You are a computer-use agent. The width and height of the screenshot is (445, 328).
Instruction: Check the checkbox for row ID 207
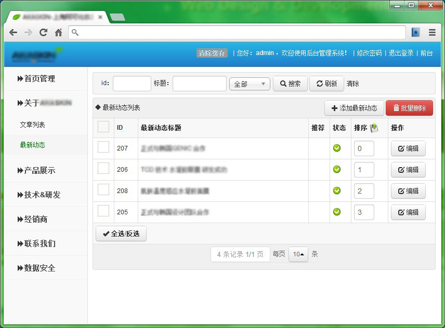[103, 148]
